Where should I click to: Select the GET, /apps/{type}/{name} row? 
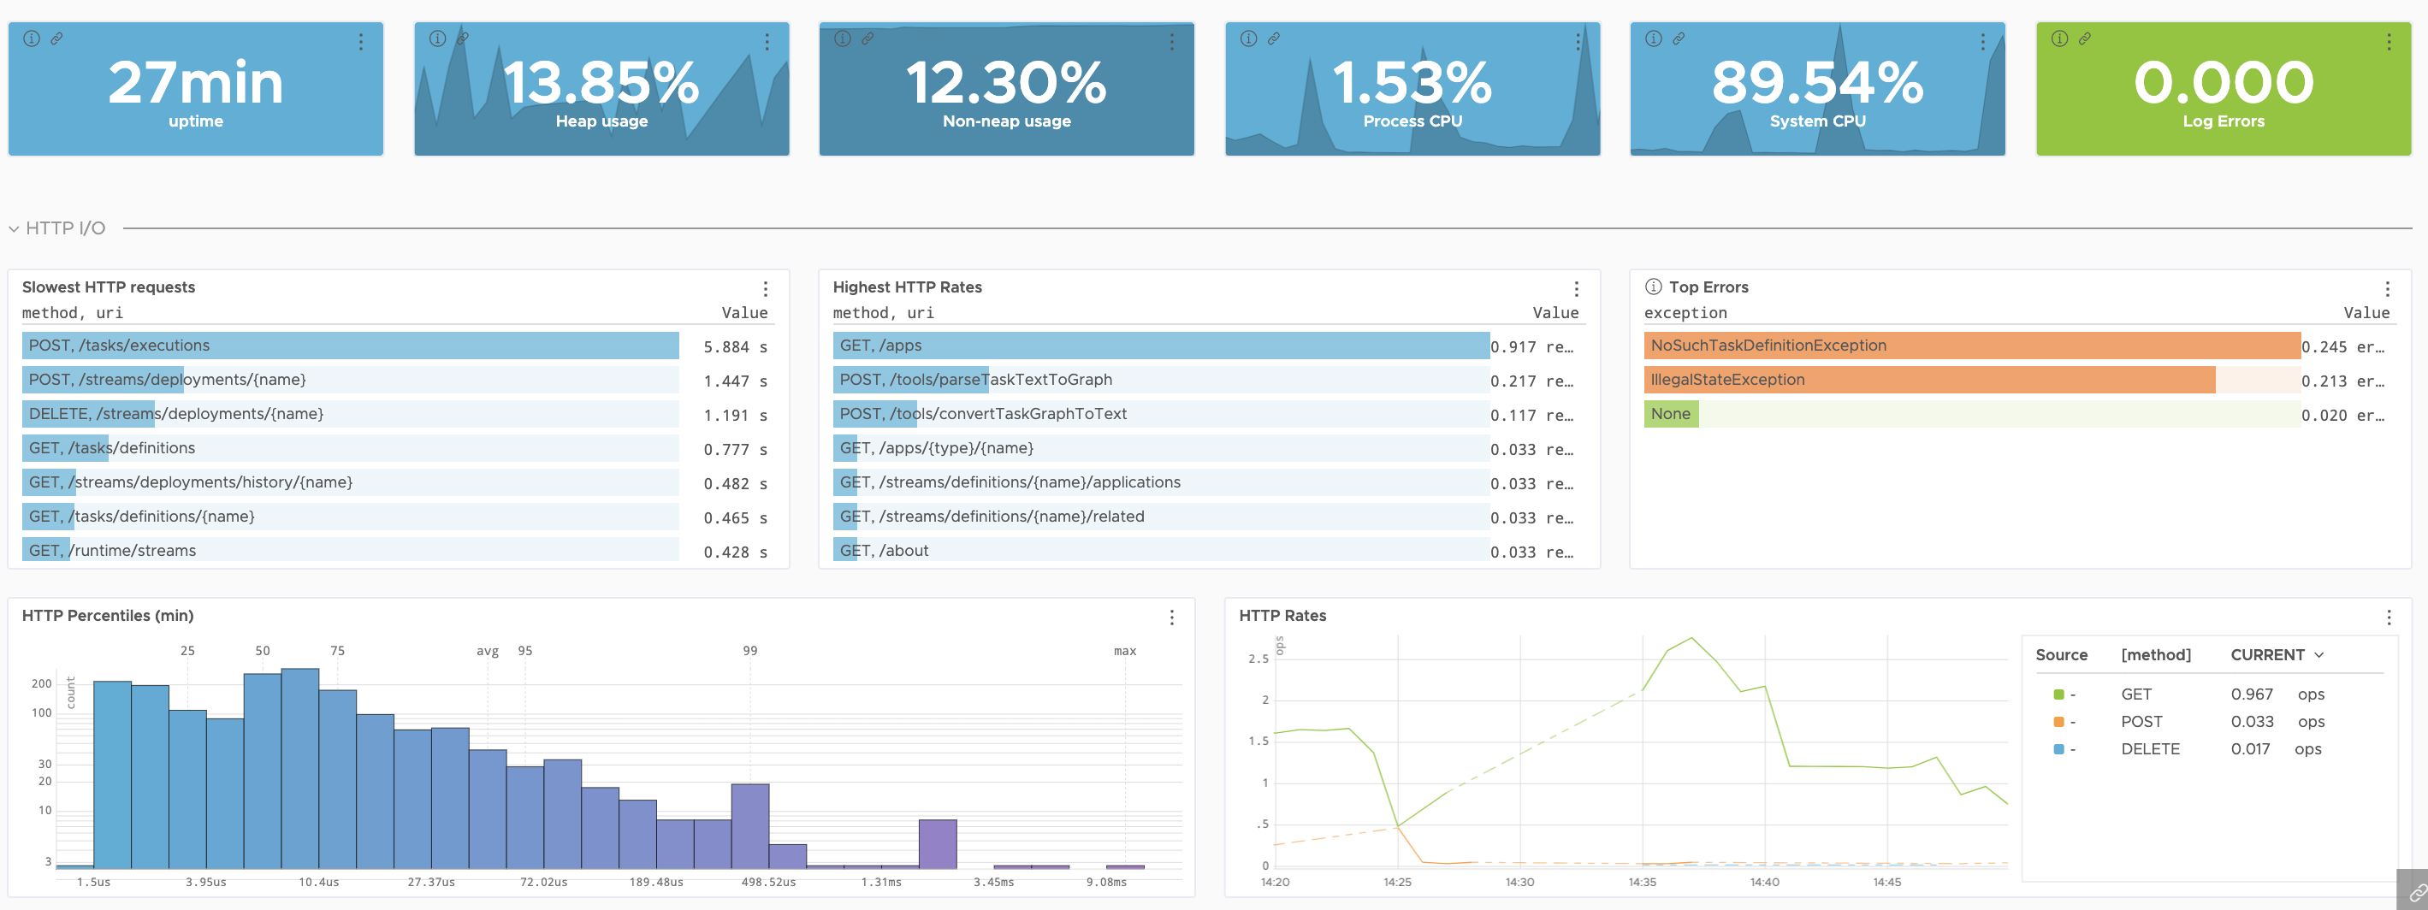(x=1207, y=448)
